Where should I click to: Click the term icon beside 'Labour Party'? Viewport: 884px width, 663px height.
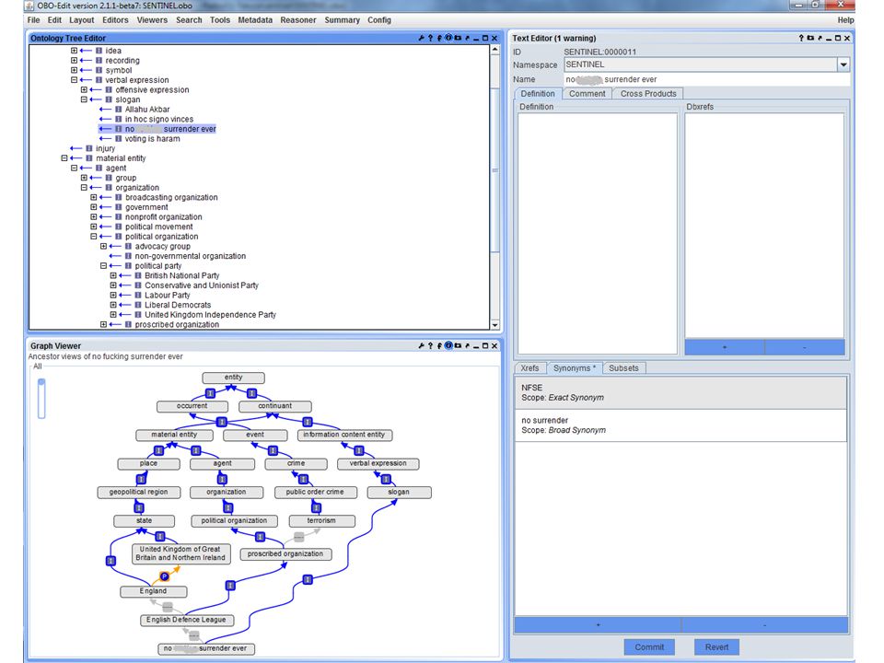(x=138, y=295)
